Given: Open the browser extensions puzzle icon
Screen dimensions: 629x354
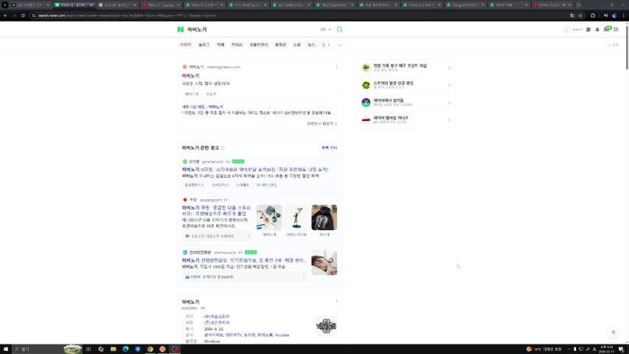Looking at the screenshot, I should coord(592,15).
